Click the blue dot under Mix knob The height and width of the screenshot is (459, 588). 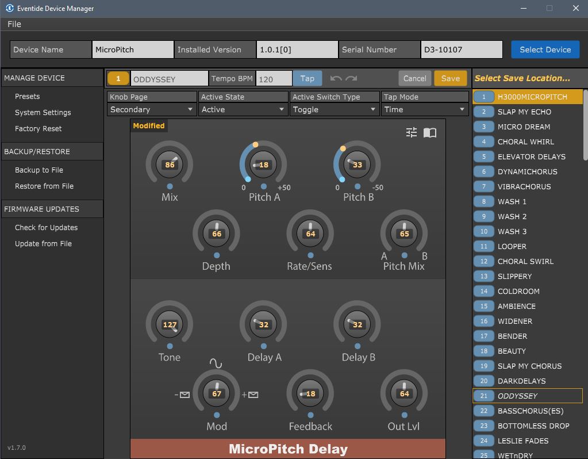(x=170, y=186)
